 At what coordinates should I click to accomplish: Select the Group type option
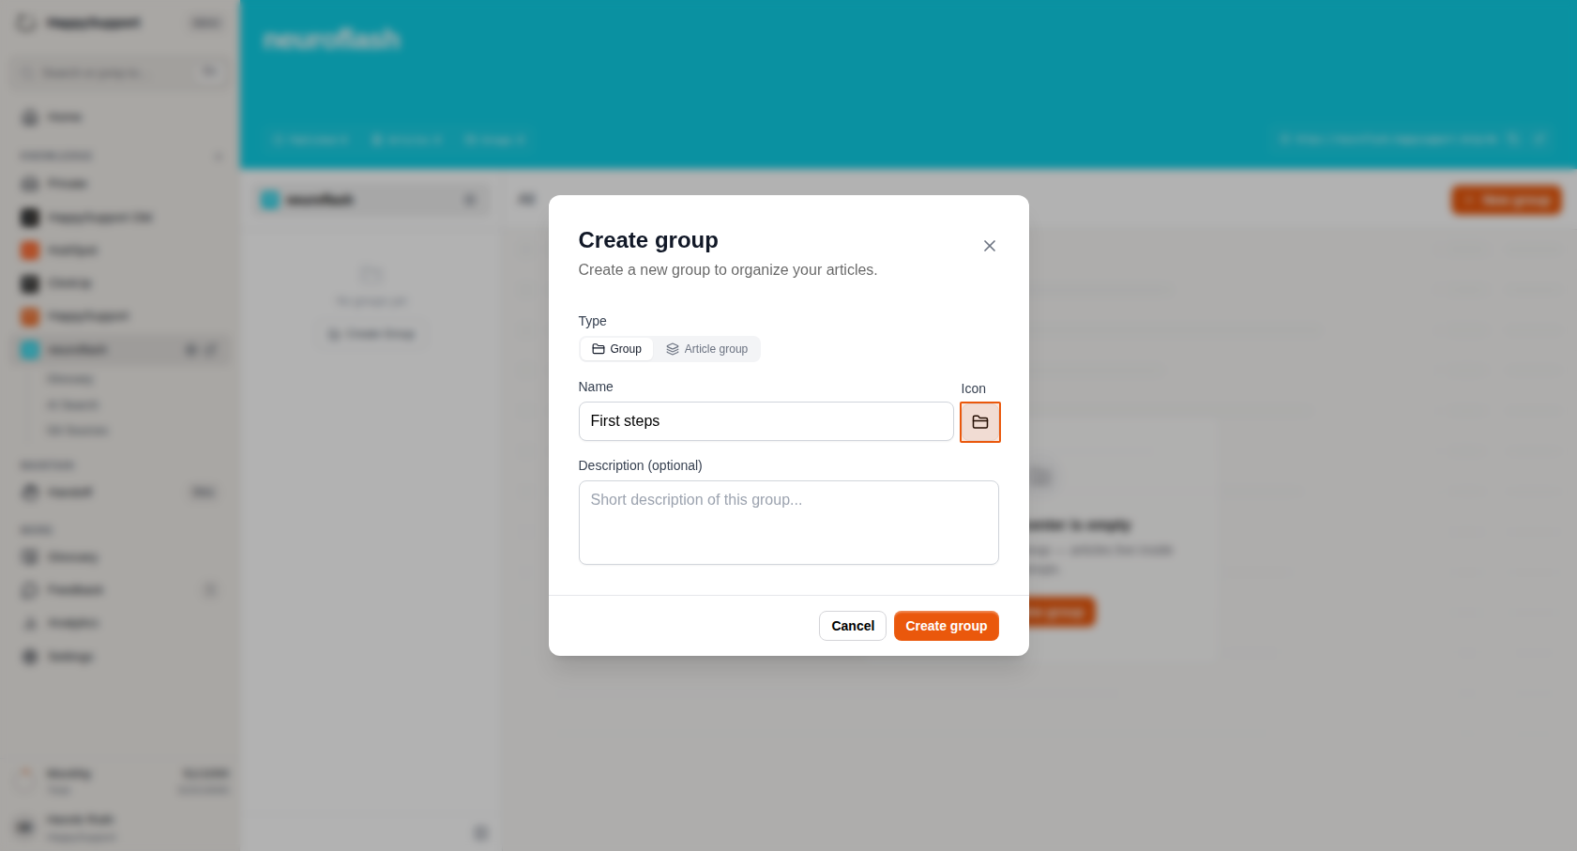click(616, 349)
